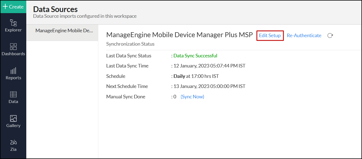Click the Data Sources page heading

pos(55,9)
